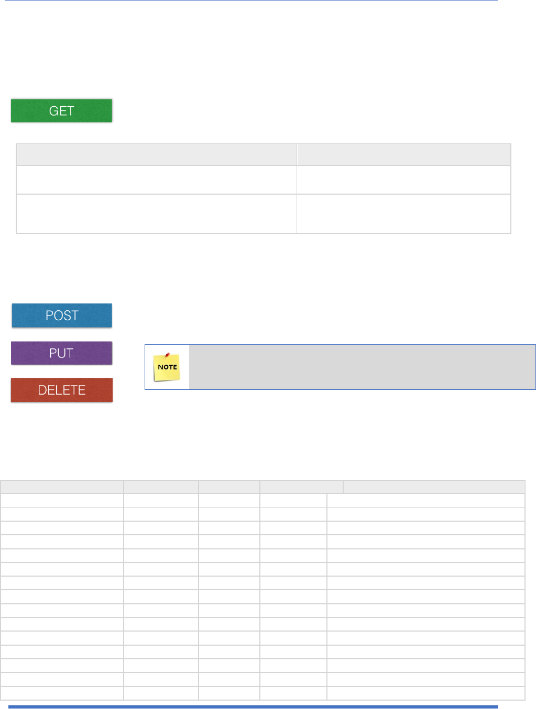Click the red DELETE method badge
This screenshot has height=709, width=536.
tap(62, 390)
